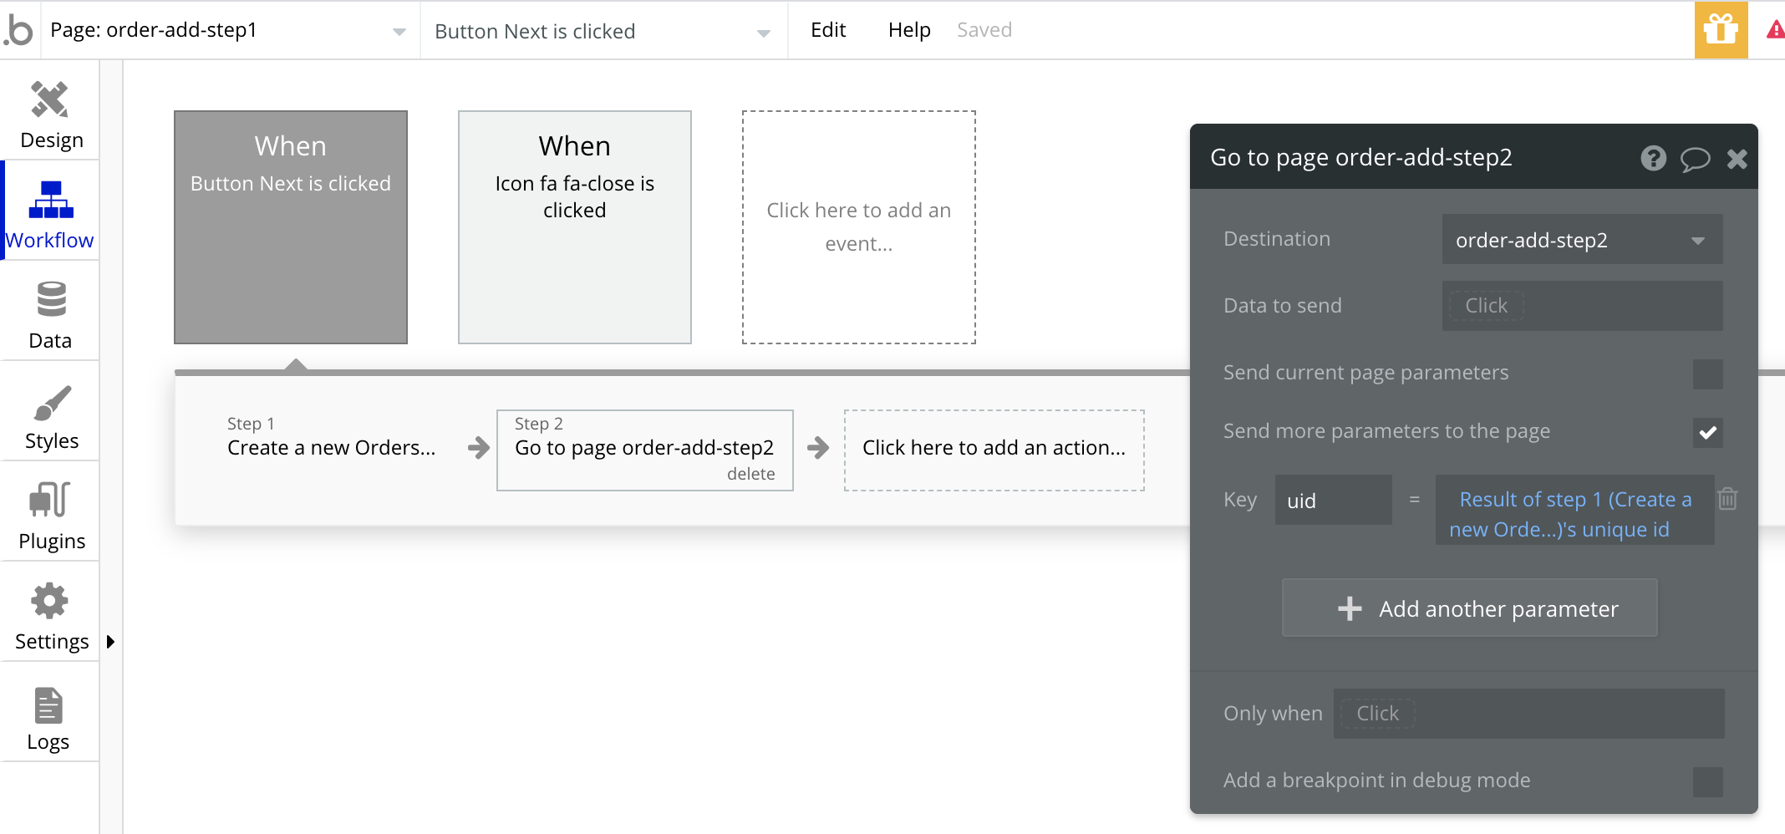Open the Page order-add-step1 dropdown
1785x834 pixels.
point(227,31)
